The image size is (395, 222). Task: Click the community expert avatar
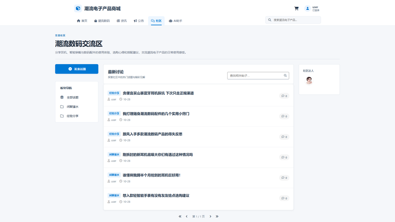309,80
